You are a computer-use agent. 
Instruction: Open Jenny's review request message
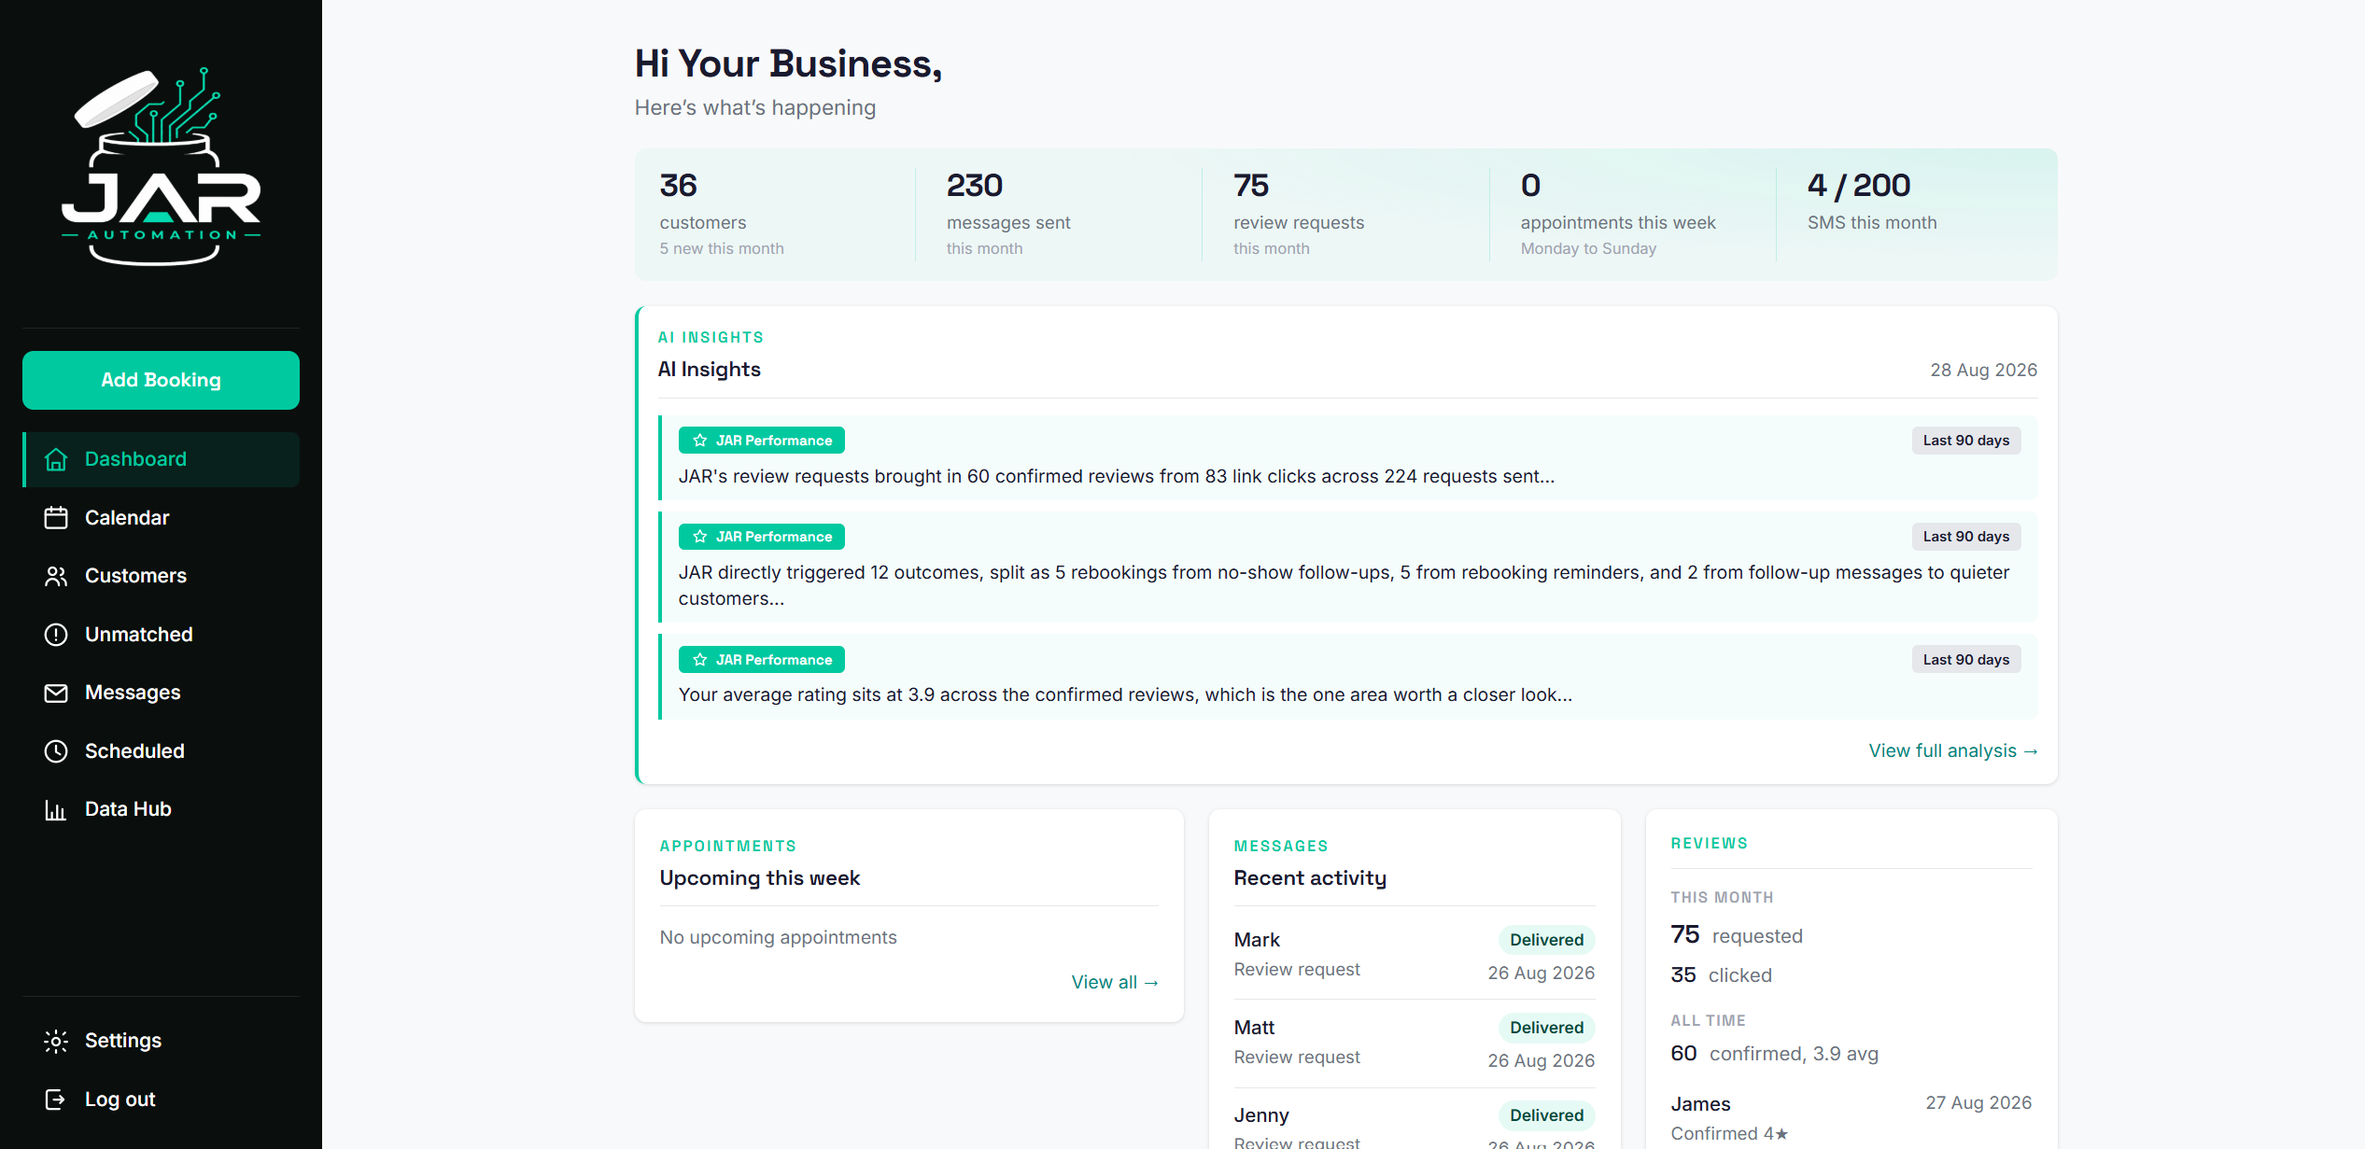click(x=1415, y=1120)
